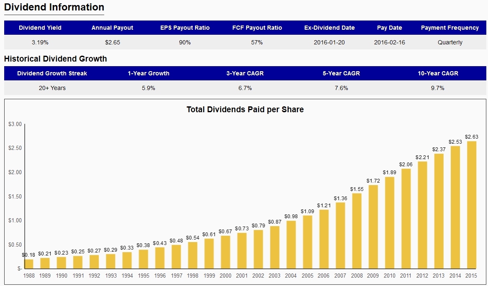Click the 3-Year CAGR header
Viewport: 488px width, 286px height.
(x=245, y=74)
